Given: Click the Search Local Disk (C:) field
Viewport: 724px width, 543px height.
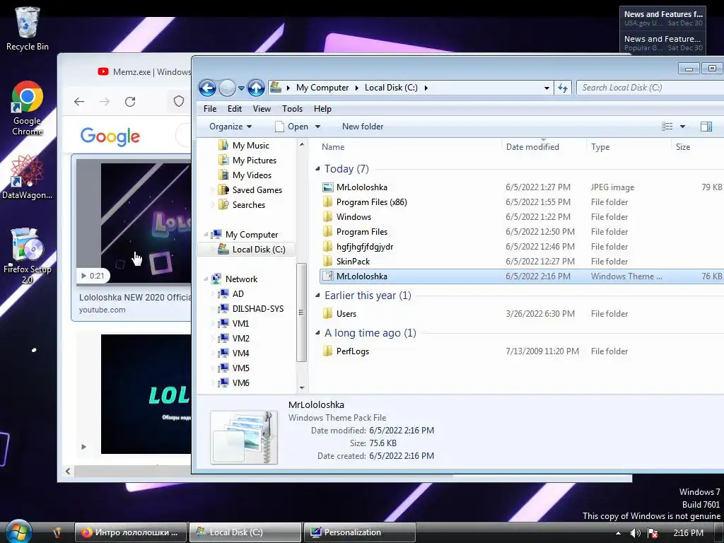Looking at the screenshot, I should [x=650, y=88].
